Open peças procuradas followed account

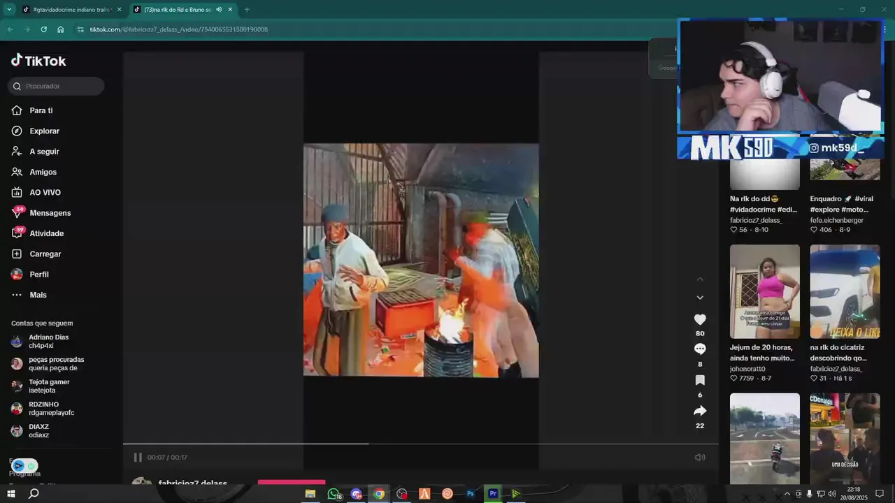pos(48,364)
